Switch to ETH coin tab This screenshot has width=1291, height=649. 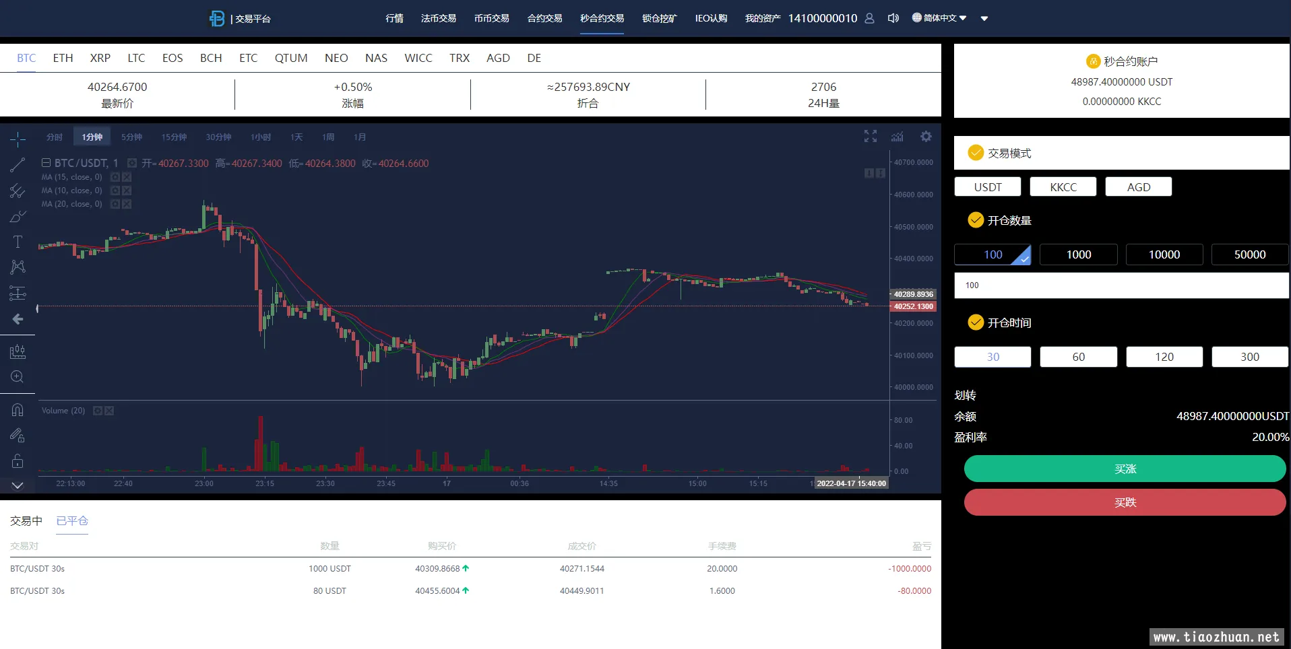63,58
